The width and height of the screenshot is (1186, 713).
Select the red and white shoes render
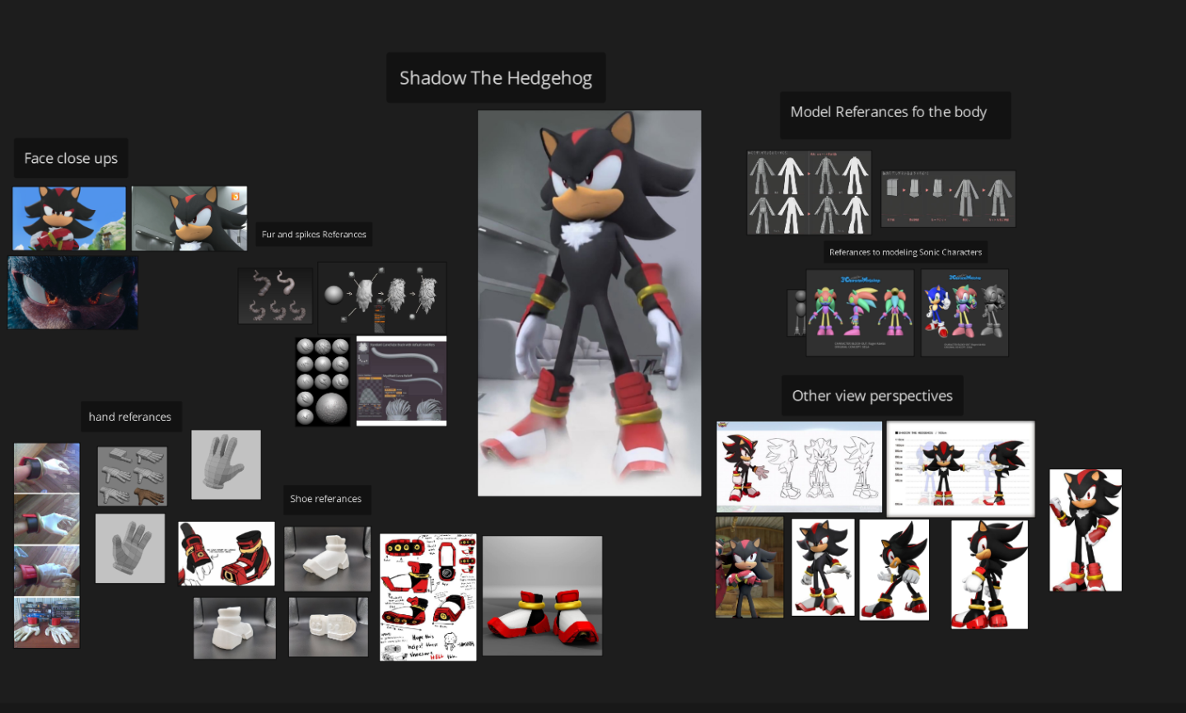[543, 596]
